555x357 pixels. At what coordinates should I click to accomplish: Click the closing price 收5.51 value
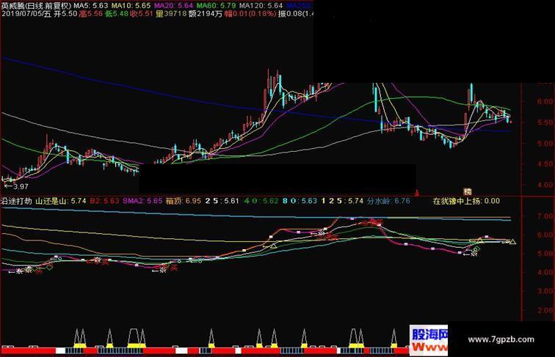tap(142, 14)
